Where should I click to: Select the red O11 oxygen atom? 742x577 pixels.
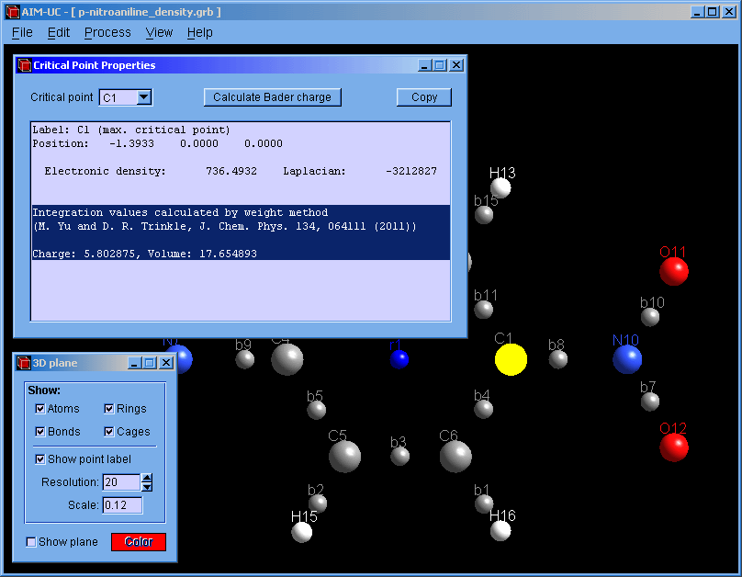pyautogui.click(x=674, y=271)
